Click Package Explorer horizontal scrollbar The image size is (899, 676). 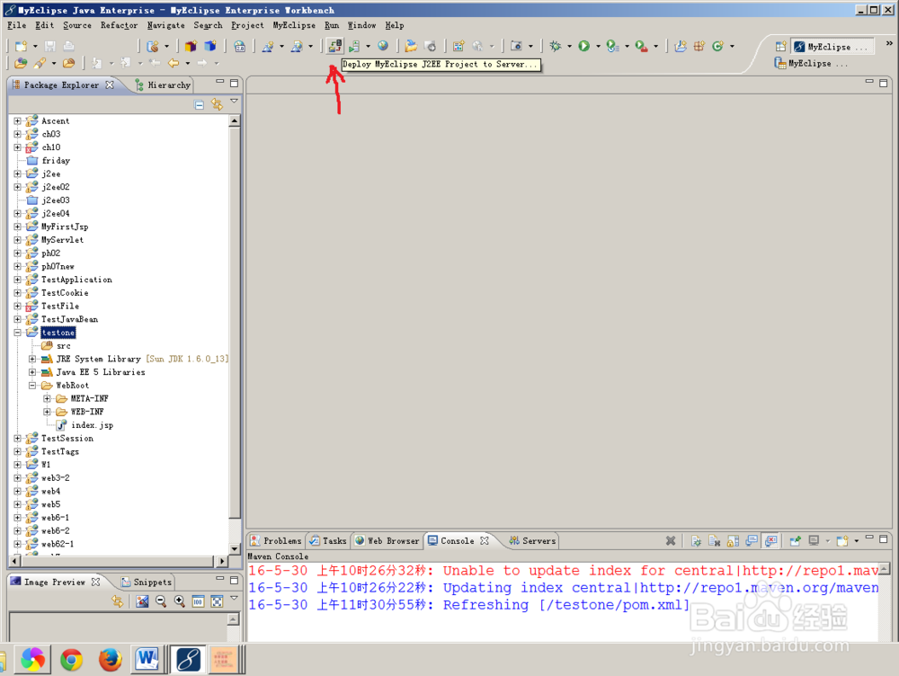tap(119, 561)
